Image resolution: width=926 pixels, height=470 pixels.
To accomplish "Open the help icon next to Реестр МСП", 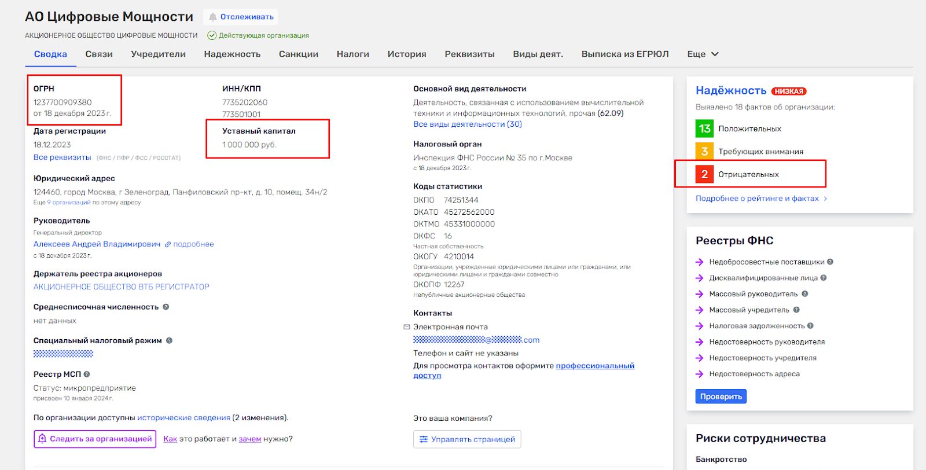I will [x=87, y=374].
